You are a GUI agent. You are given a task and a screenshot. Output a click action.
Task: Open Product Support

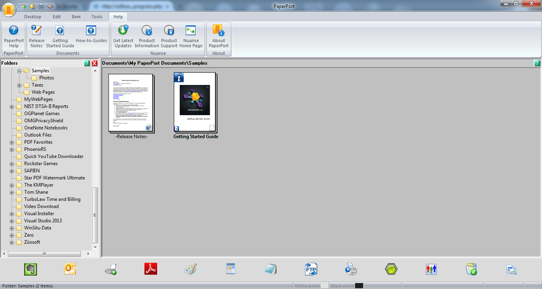click(169, 36)
